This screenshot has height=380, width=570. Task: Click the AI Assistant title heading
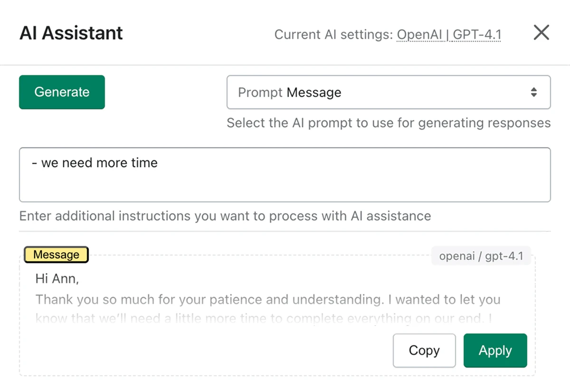coord(71,33)
